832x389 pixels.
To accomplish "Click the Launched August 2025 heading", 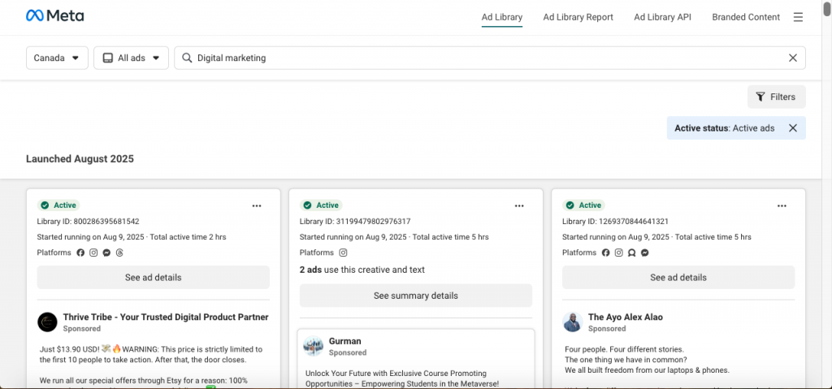I will pos(80,158).
